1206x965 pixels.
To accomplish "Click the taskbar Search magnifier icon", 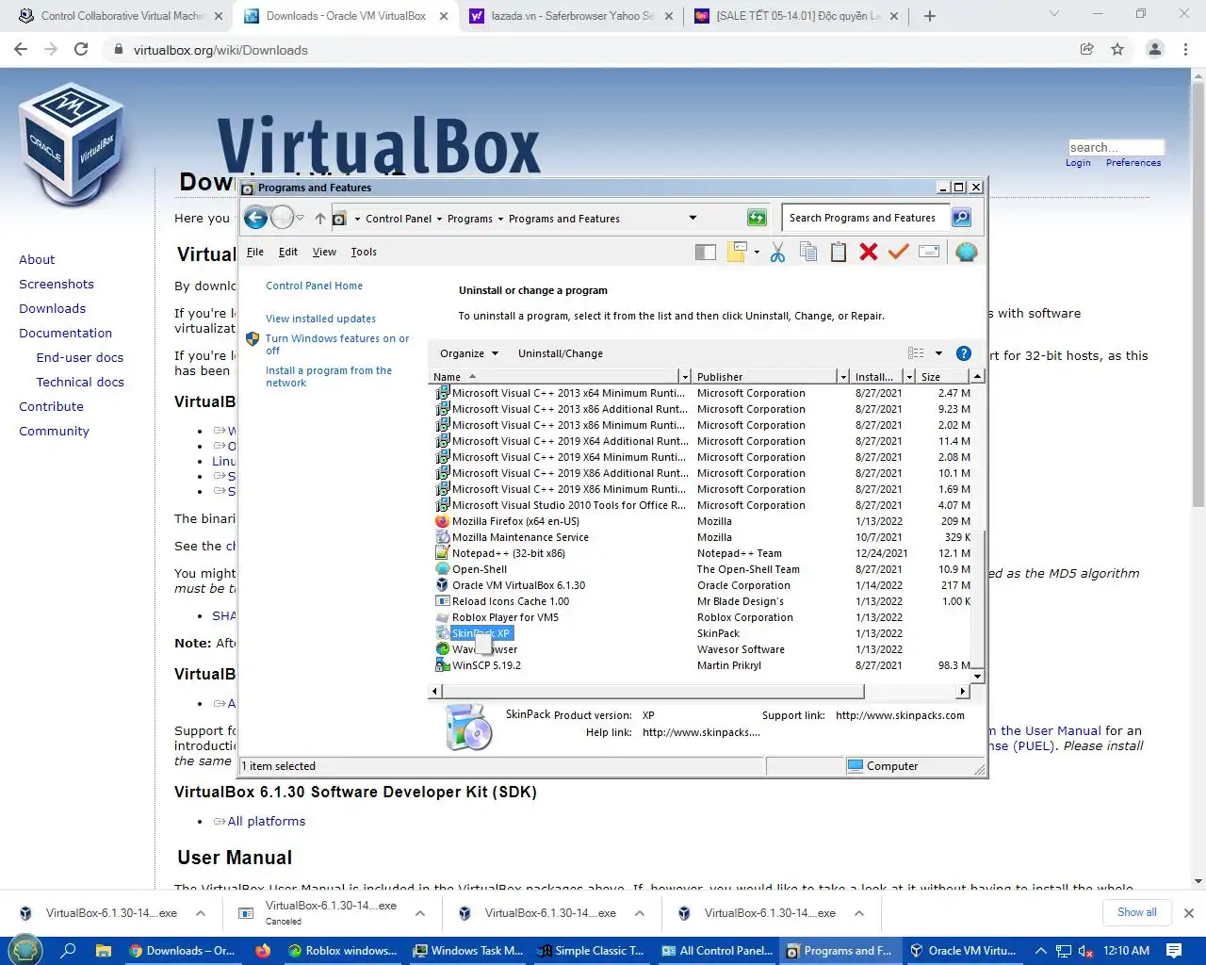I will point(68,951).
